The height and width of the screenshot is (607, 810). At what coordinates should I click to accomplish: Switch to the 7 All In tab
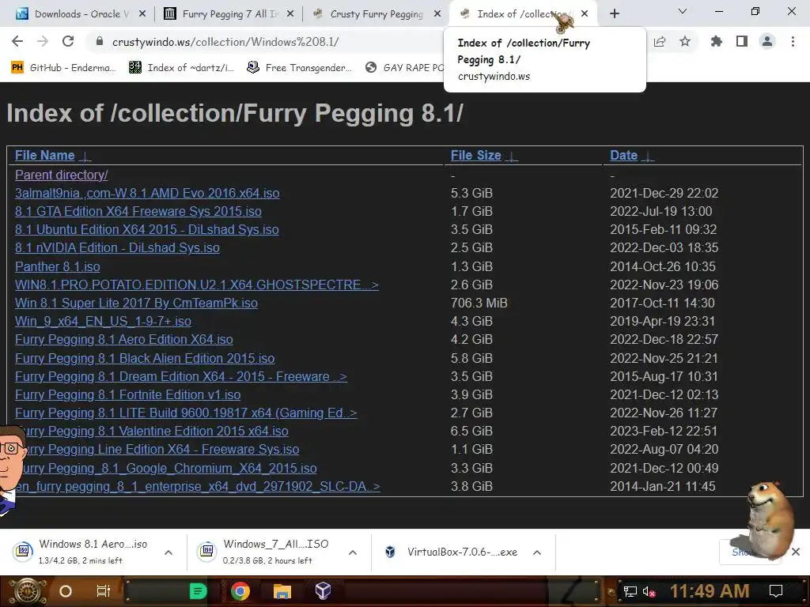pyautogui.click(x=228, y=14)
